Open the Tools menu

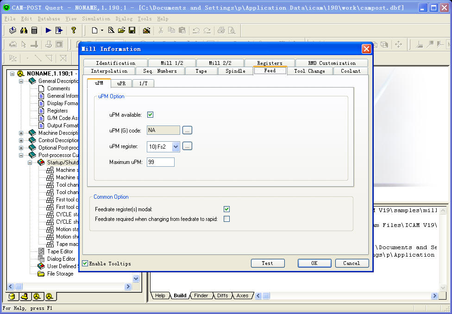tap(144, 19)
